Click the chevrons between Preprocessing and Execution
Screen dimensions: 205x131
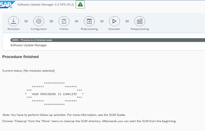pyautogui.click(x=102, y=21)
